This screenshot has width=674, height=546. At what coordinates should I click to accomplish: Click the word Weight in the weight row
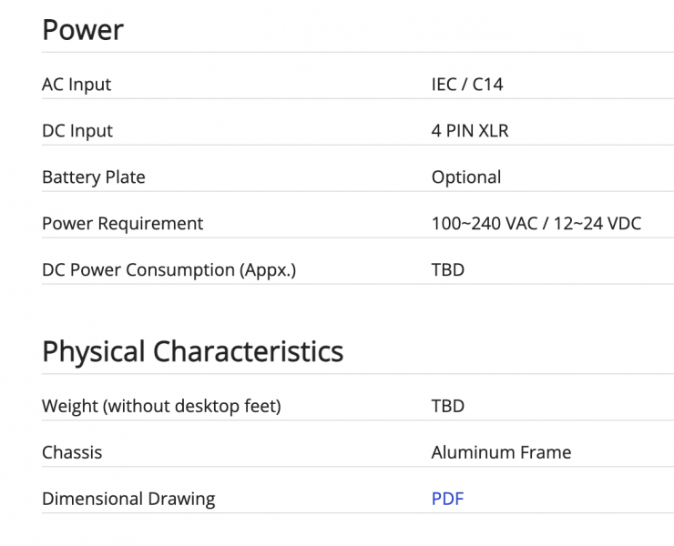70,406
